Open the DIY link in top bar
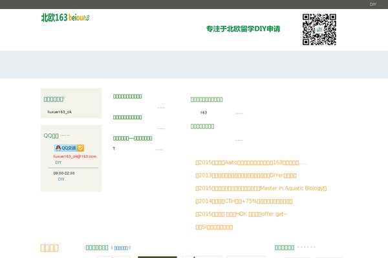The height and width of the screenshot is (258, 388). click(x=372, y=5)
